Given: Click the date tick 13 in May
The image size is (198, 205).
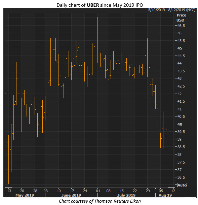Looking at the screenshot, I should 9,191.
